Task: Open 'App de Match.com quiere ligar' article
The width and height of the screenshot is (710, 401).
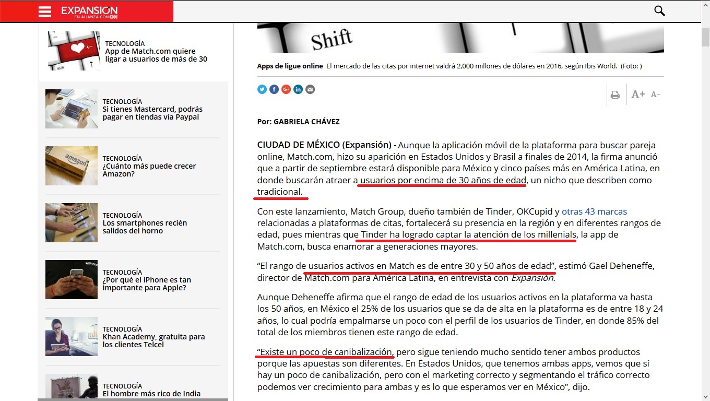Action: (156, 55)
